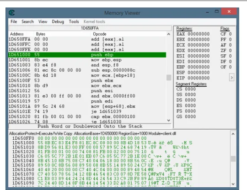Select row 1D65100C mov ecx,[ebp+18]
This screenshot has width=247, height=190.
click(87, 75)
